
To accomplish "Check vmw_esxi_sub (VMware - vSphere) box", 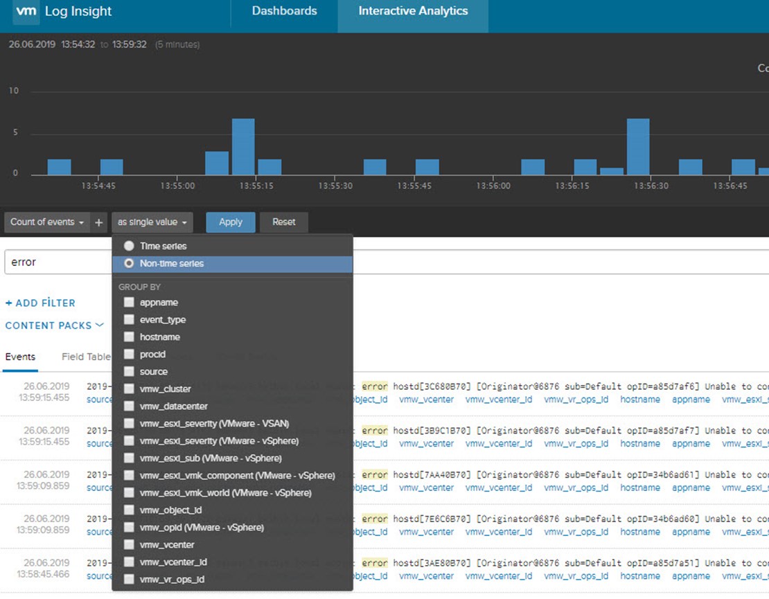I will [x=129, y=458].
